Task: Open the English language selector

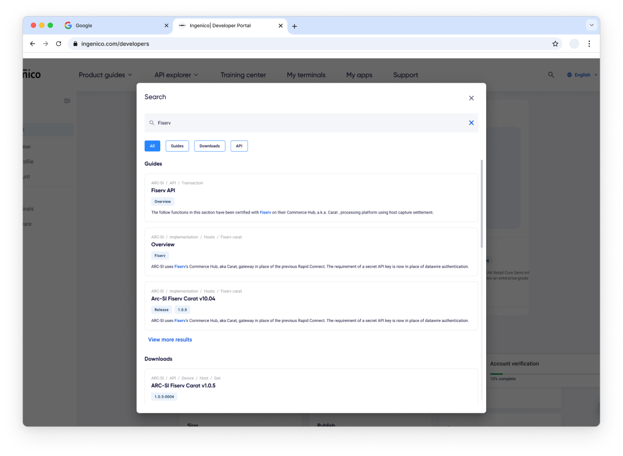Action: [x=582, y=75]
